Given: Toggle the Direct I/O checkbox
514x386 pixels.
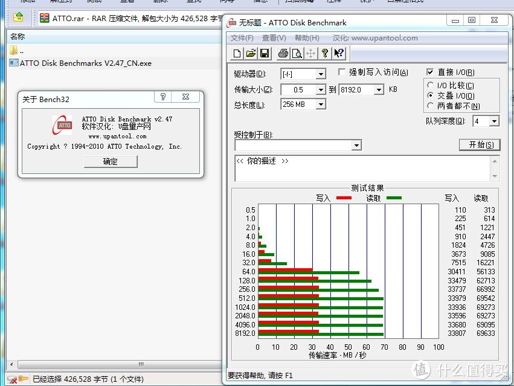Looking at the screenshot, I should coord(430,72).
